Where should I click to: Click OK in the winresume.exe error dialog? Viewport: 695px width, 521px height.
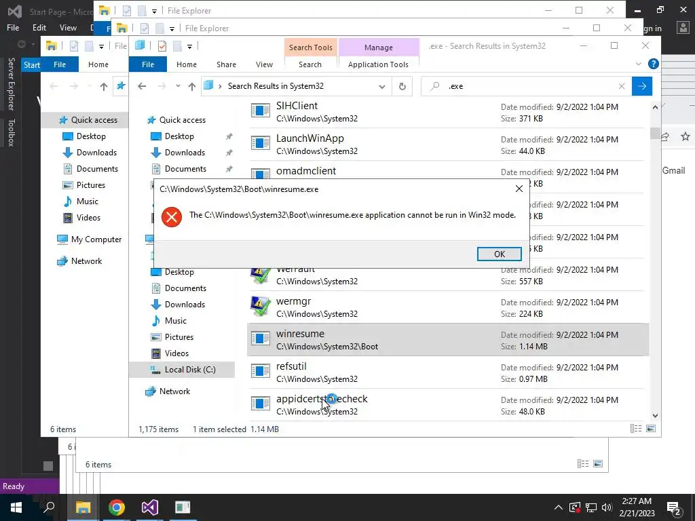coord(499,254)
